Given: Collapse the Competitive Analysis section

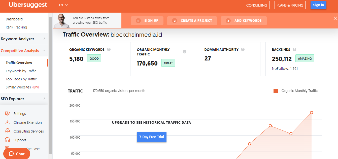Looking at the screenshot, I should tap(24, 51).
